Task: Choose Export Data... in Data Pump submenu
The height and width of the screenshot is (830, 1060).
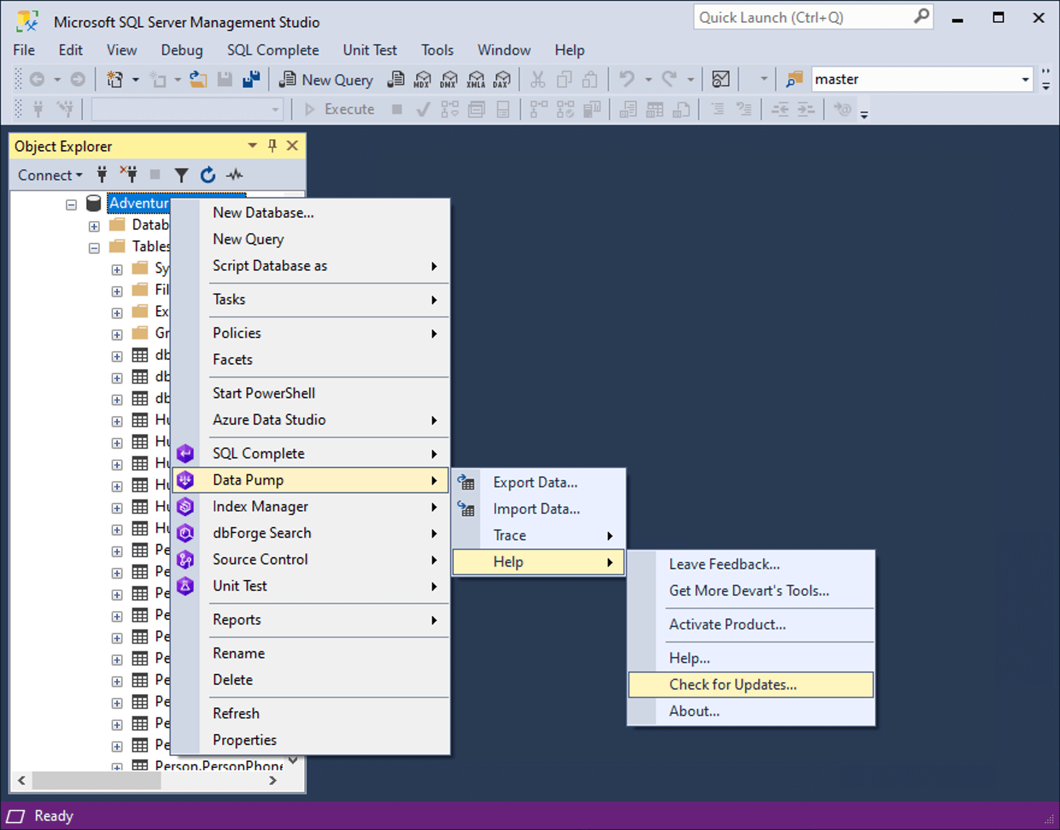Action: click(x=539, y=482)
